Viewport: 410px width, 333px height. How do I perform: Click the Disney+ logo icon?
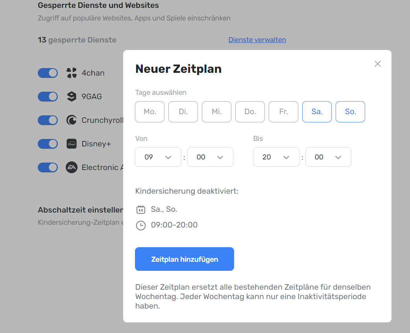coord(71,144)
